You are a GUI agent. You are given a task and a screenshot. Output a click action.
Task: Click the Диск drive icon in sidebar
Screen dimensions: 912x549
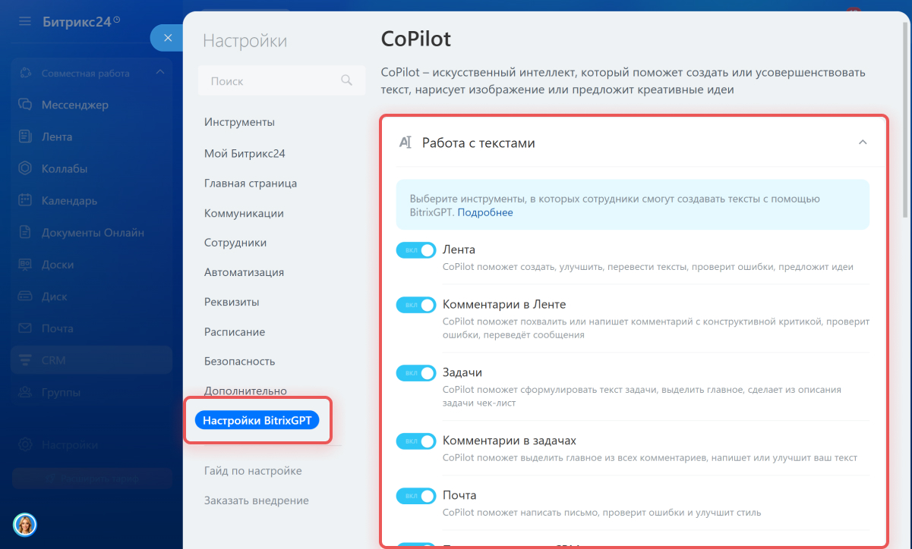(x=25, y=296)
